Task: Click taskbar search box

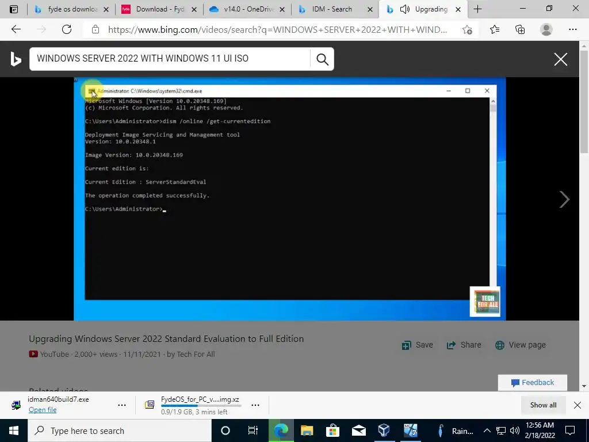Action: (x=120, y=430)
